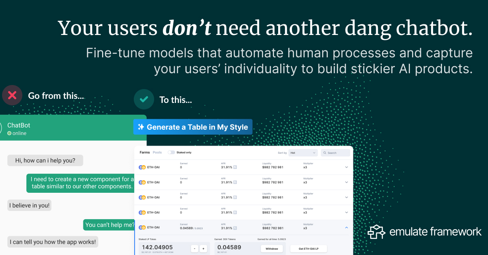Enable the 'Staked only' toggle
Screen dimensions: 488x255
point(172,153)
